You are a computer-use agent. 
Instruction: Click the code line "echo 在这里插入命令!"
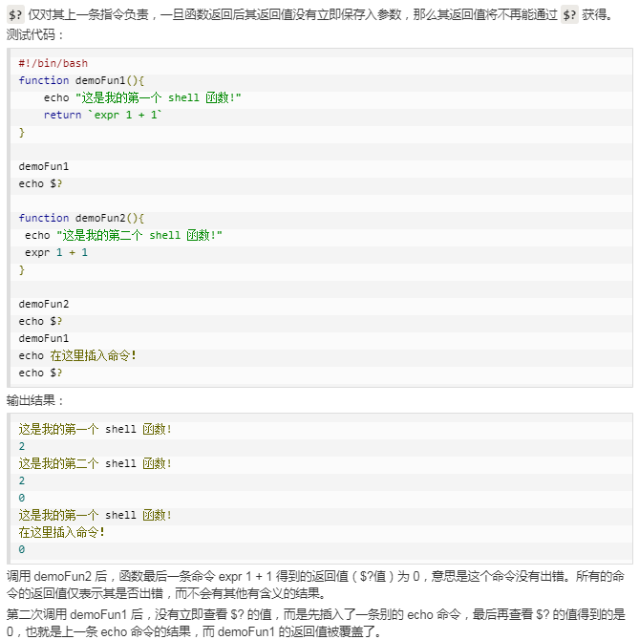[x=77, y=355]
